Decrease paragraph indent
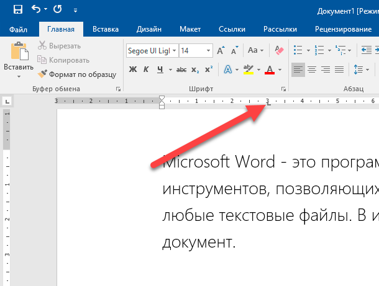The height and width of the screenshot is (286, 379). tap(367, 50)
